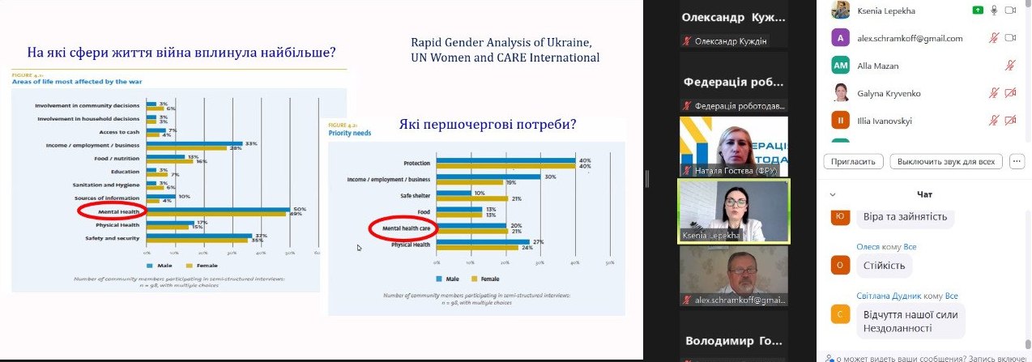1032x362 pixels.
Task: Click alex.schramkoff's camera icon
Action: (1010, 38)
